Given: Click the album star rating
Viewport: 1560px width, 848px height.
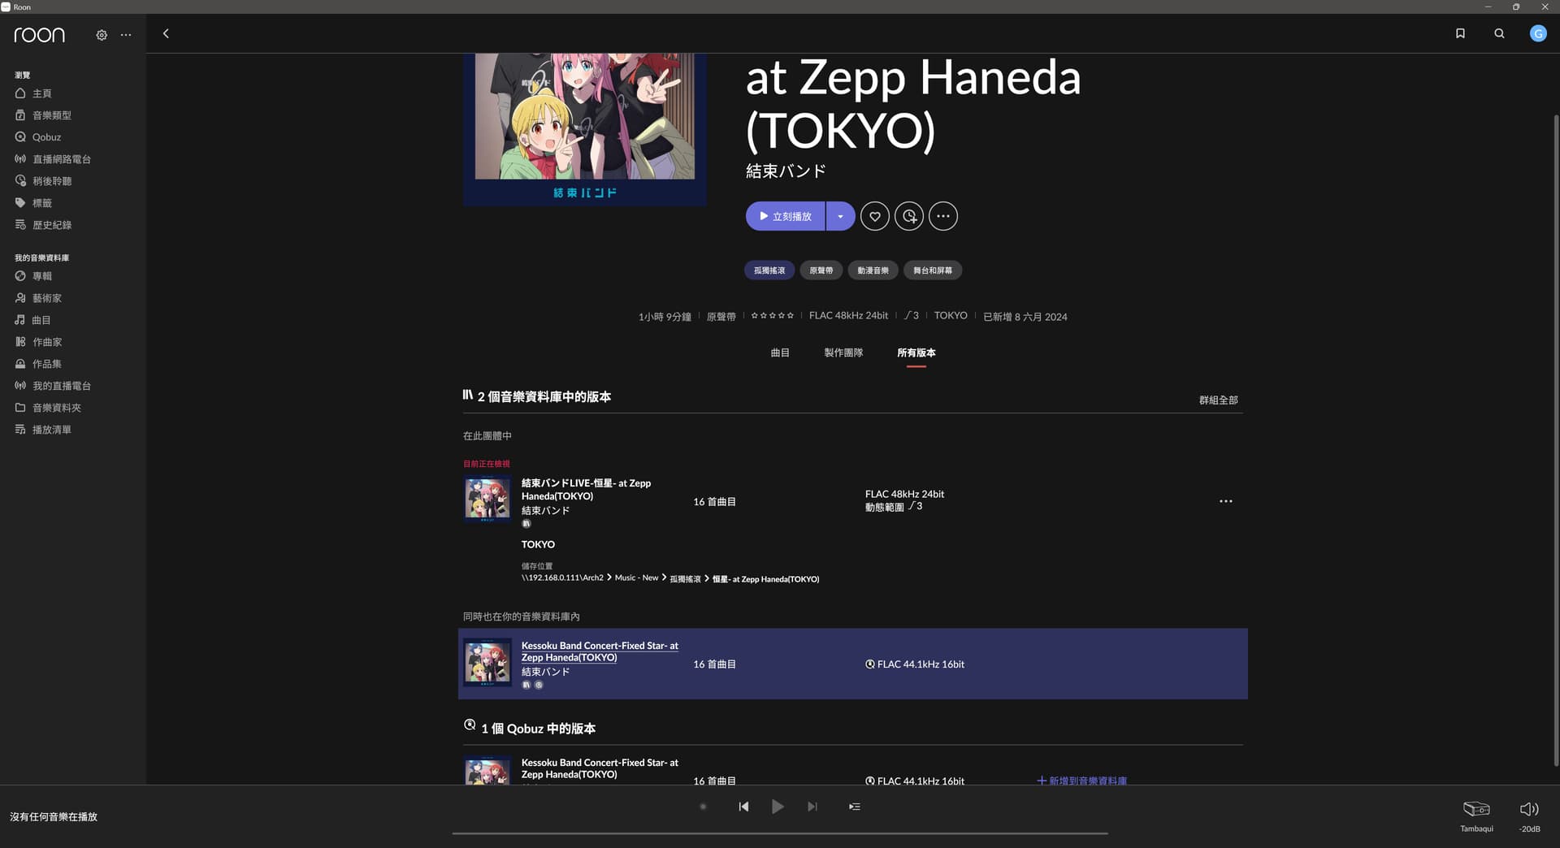Looking at the screenshot, I should click(772, 316).
